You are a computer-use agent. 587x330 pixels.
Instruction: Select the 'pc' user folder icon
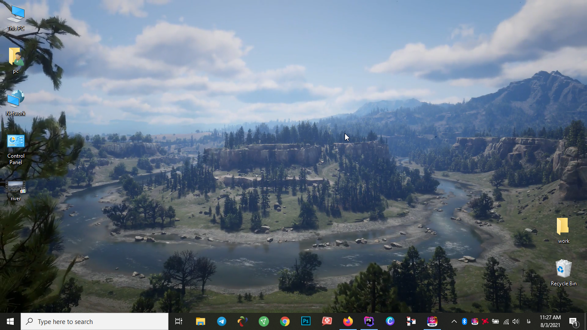pos(15,60)
